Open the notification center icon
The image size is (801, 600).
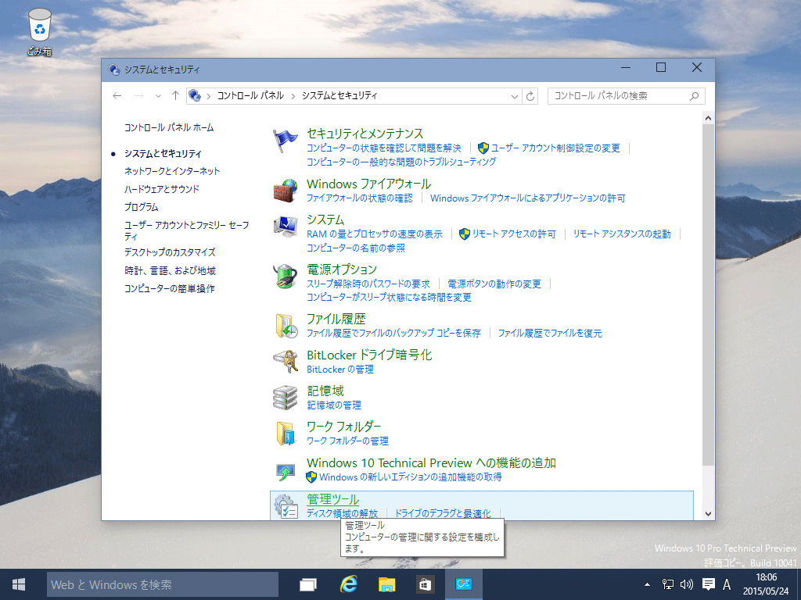coord(708,584)
